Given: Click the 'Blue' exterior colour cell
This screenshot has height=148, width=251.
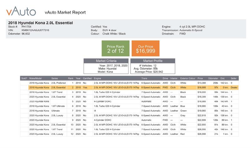Looking at the screenshot, I should point(183,106).
